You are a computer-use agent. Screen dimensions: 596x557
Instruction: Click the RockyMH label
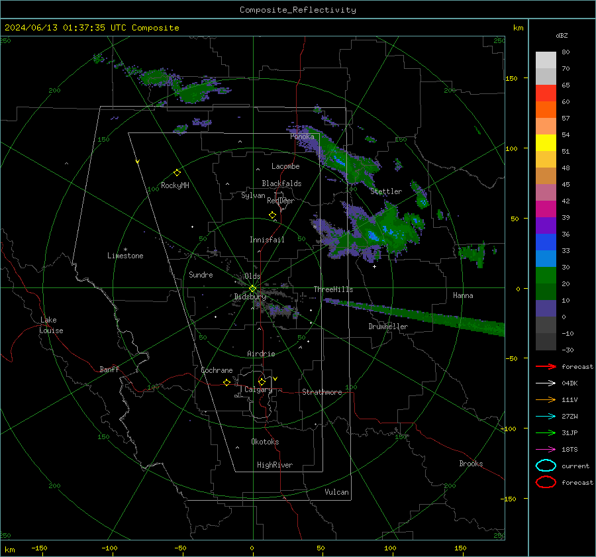coord(175,185)
